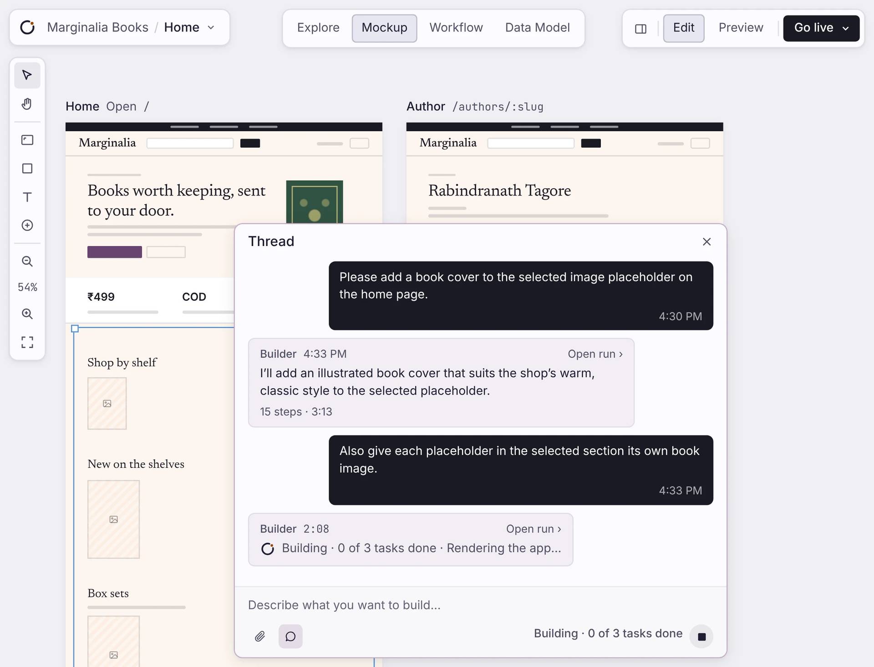
Task: Open the Home page dropdown in breadcrumb
Action: pyautogui.click(x=189, y=27)
